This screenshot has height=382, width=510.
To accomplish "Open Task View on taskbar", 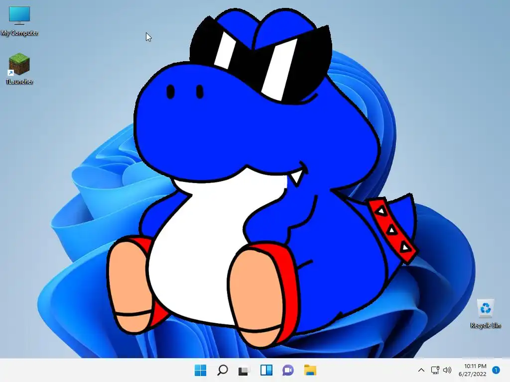I will tap(244, 370).
